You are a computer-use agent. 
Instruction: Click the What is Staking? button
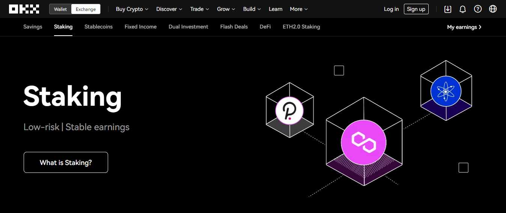(66, 162)
